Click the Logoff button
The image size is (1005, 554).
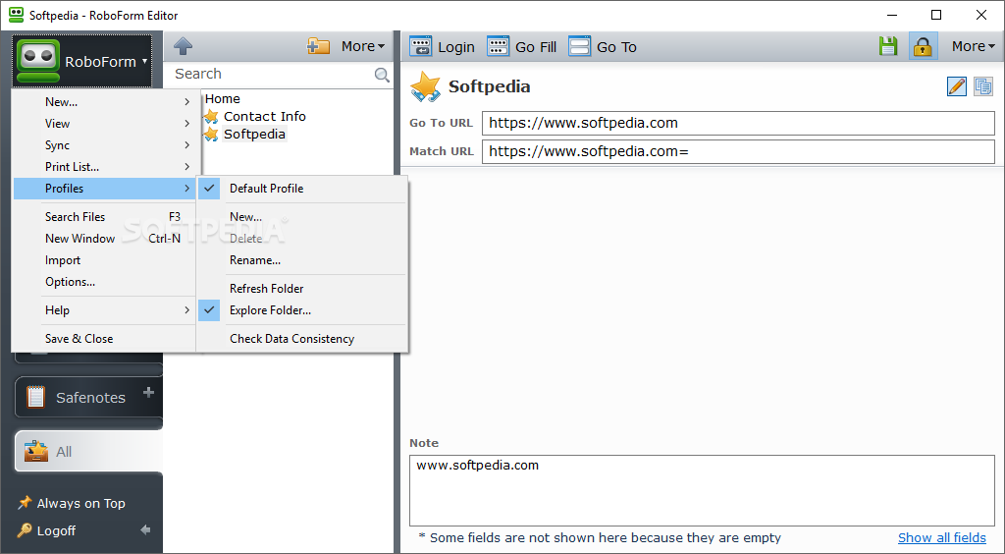[x=46, y=530]
